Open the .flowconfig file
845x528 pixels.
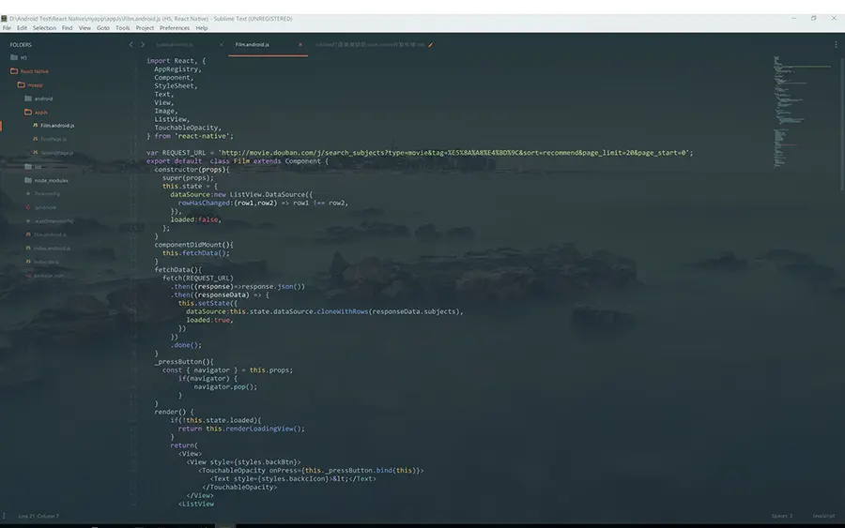42,194
